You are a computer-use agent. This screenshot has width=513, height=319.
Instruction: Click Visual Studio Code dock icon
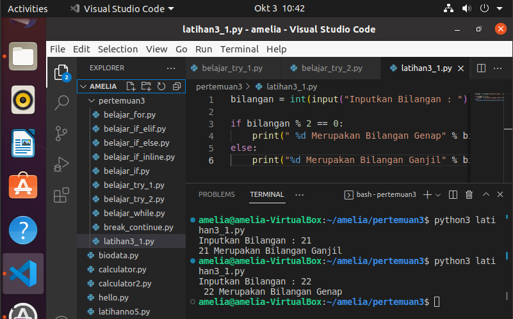click(23, 274)
